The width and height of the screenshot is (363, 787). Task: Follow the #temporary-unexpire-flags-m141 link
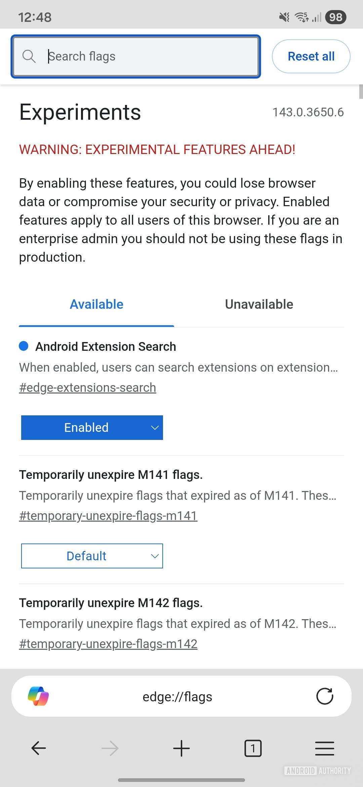[108, 515]
